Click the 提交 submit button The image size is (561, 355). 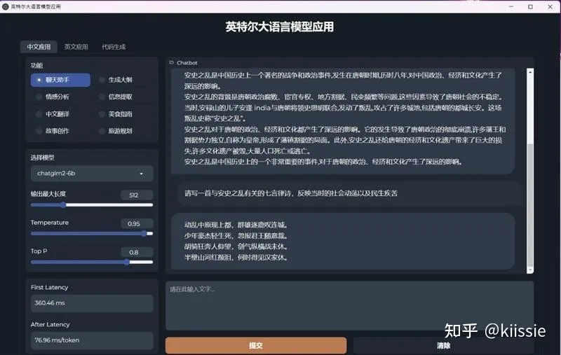click(256, 345)
